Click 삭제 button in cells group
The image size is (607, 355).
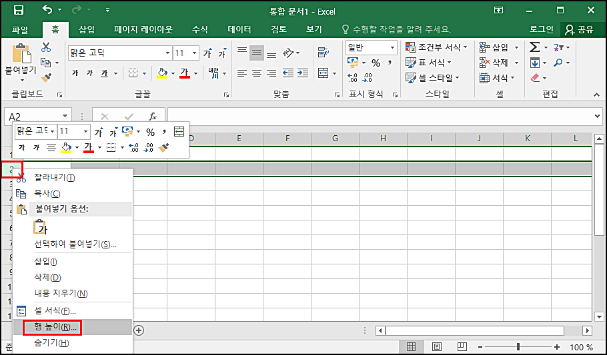494,62
